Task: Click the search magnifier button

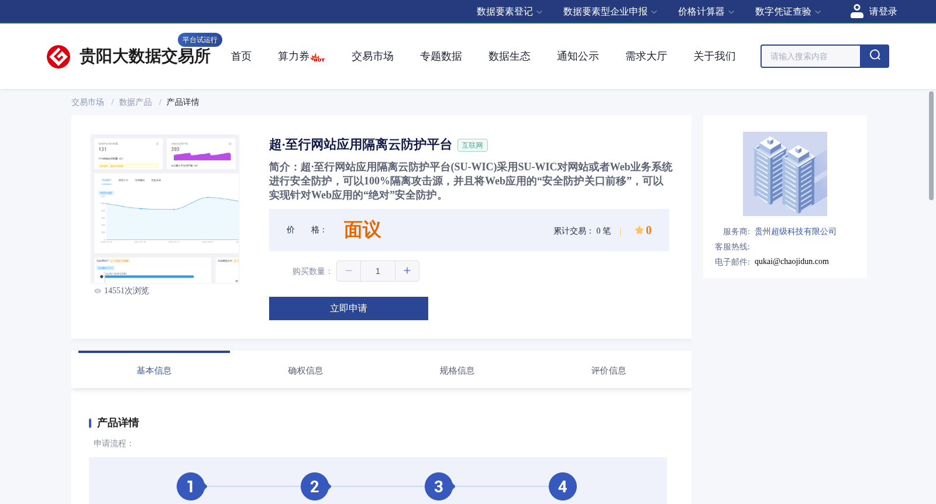Action: point(875,56)
